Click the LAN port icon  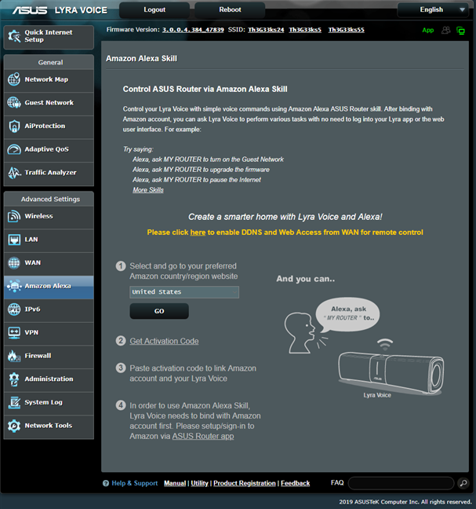tap(14, 240)
